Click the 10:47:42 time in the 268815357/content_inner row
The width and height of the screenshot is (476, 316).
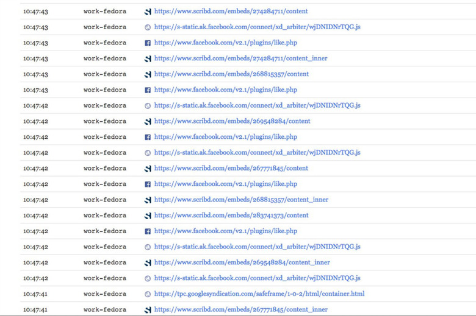tap(35, 200)
